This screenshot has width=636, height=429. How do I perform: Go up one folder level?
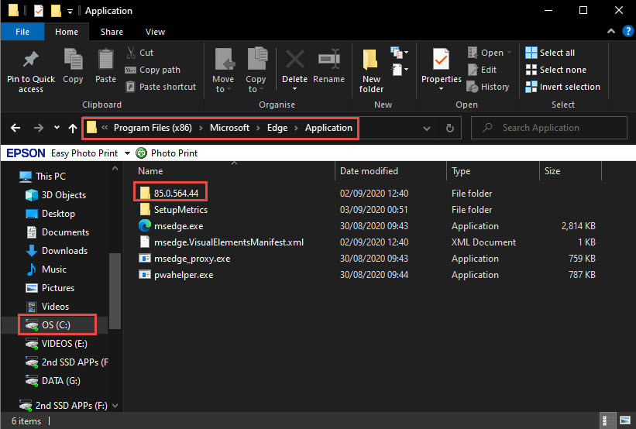(x=73, y=128)
